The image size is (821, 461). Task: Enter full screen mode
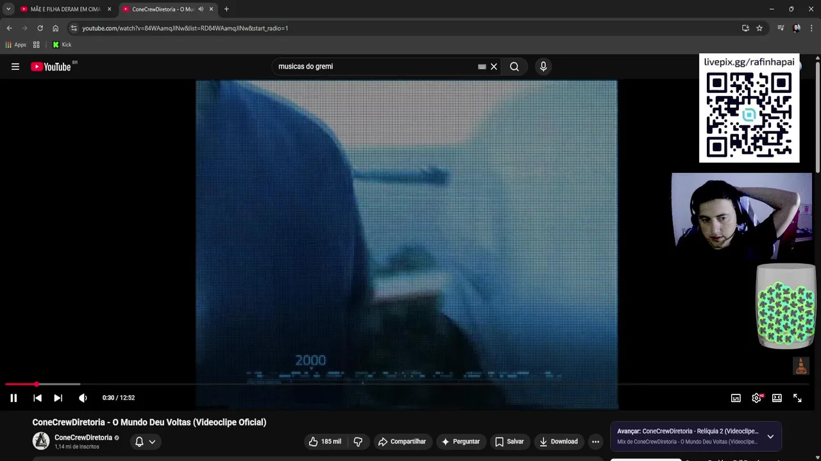click(x=797, y=398)
